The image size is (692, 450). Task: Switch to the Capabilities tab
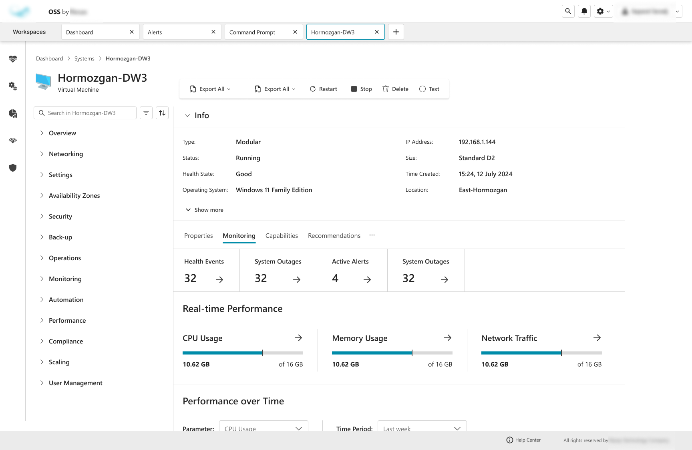(x=282, y=236)
